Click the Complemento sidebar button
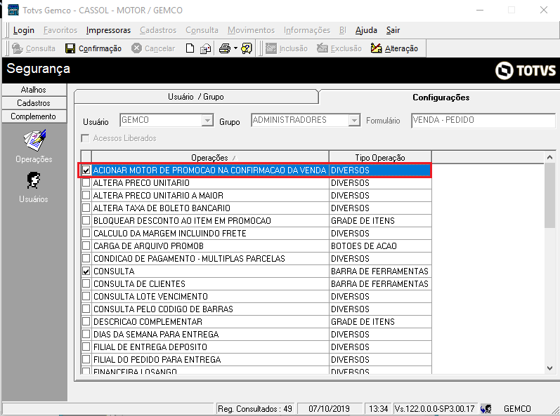Screen dimensions: 560x416 (x=34, y=116)
